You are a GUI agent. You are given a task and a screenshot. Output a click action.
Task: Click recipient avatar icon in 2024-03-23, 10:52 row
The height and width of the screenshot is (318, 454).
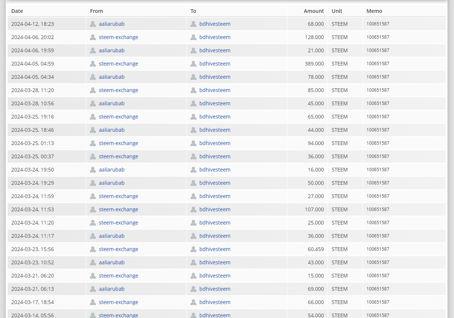[193, 262]
